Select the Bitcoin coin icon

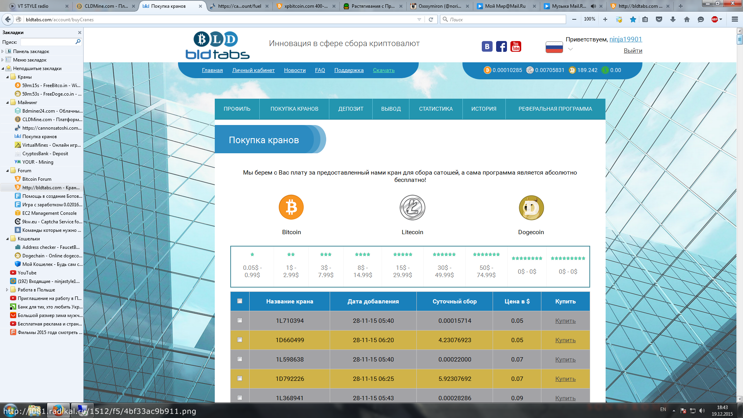pyautogui.click(x=291, y=207)
